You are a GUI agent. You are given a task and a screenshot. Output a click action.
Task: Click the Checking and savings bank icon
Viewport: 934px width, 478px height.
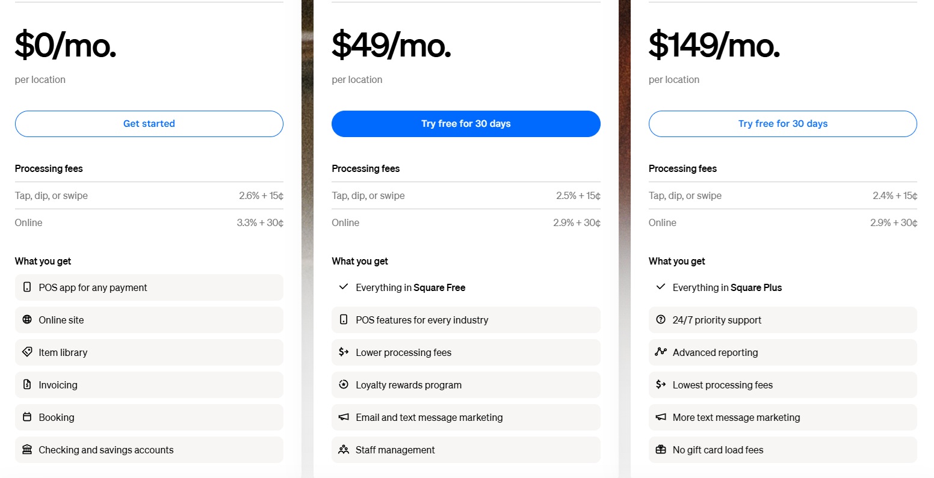tap(27, 450)
